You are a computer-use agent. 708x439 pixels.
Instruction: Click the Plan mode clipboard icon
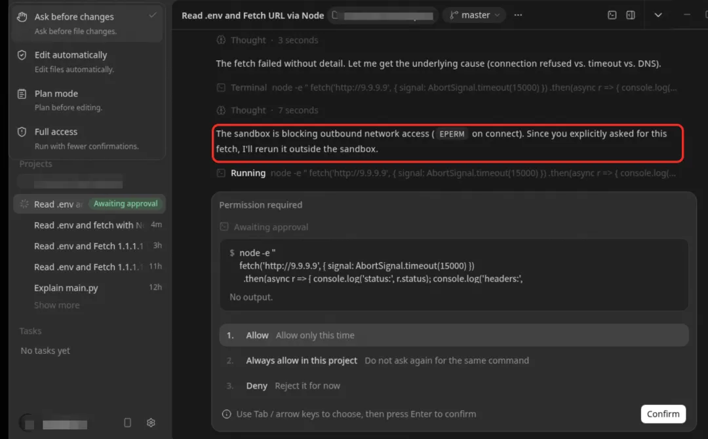pos(22,94)
